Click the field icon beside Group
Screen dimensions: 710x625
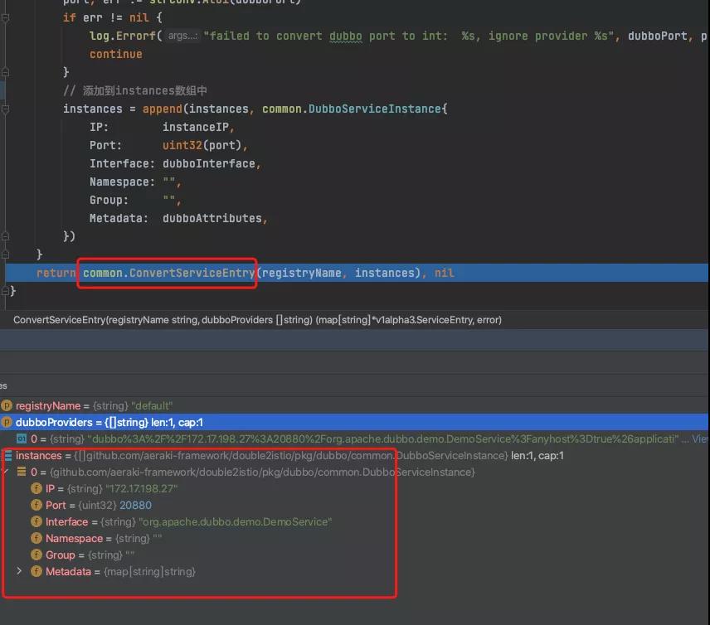(36, 555)
